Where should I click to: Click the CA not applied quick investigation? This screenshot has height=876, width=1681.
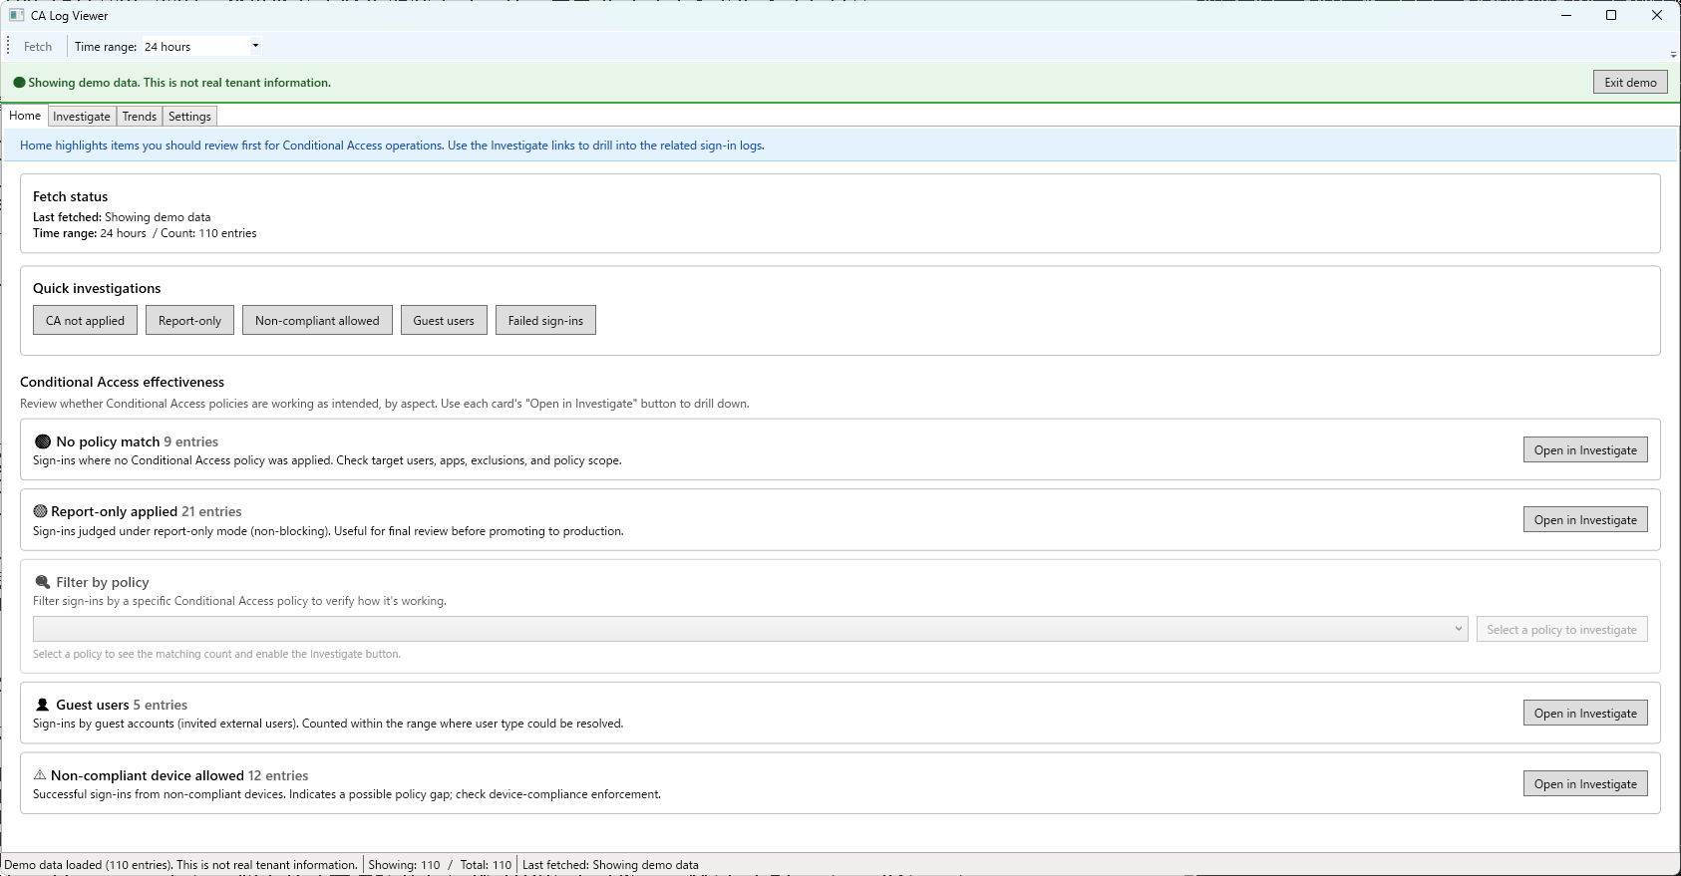point(85,321)
